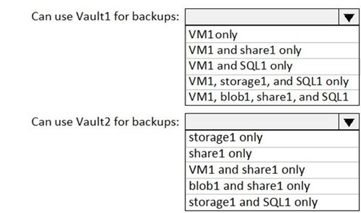Pick 'VM1 and SQL1 only' option

272,66
